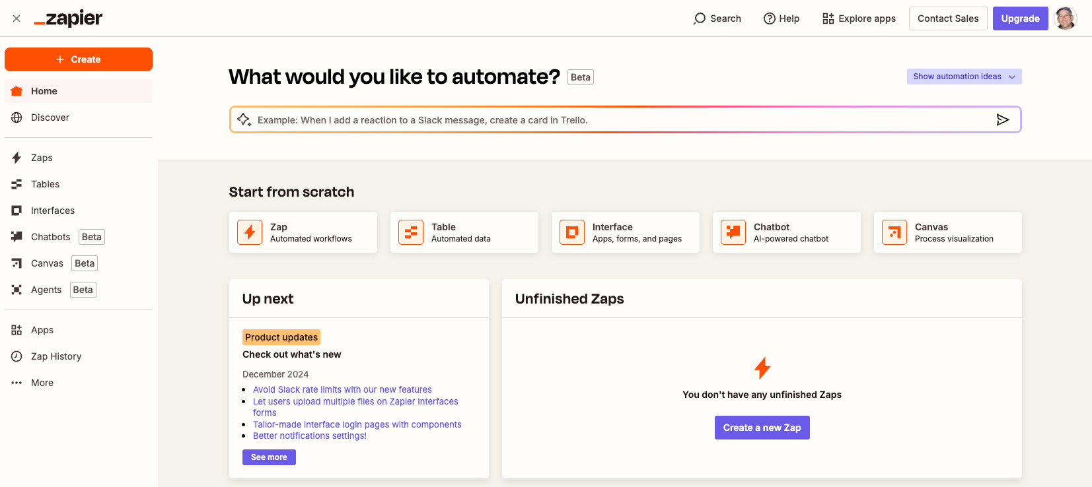The width and height of the screenshot is (1092, 487).
Task: Click the Apps grid sidebar icon
Action: 17,330
